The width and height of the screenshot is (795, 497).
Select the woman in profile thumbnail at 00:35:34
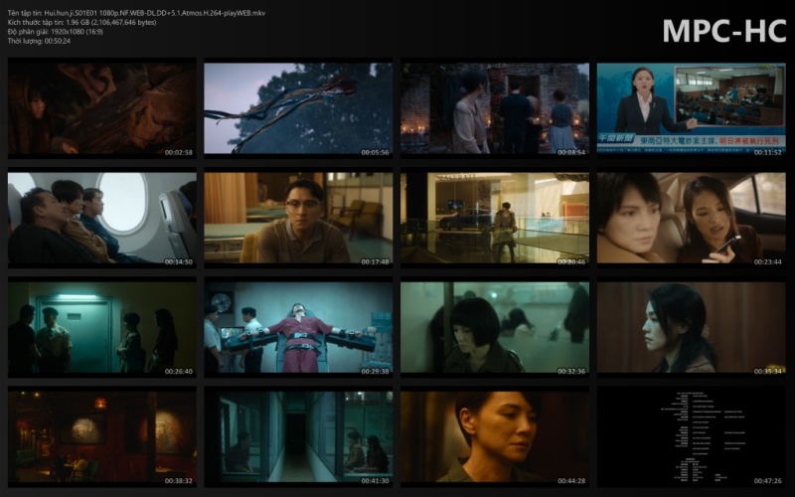pos(691,327)
